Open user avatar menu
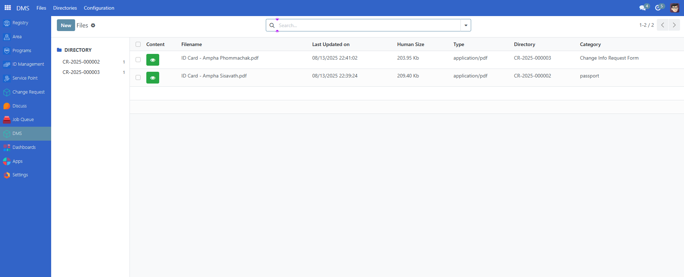 (x=675, y=8)
